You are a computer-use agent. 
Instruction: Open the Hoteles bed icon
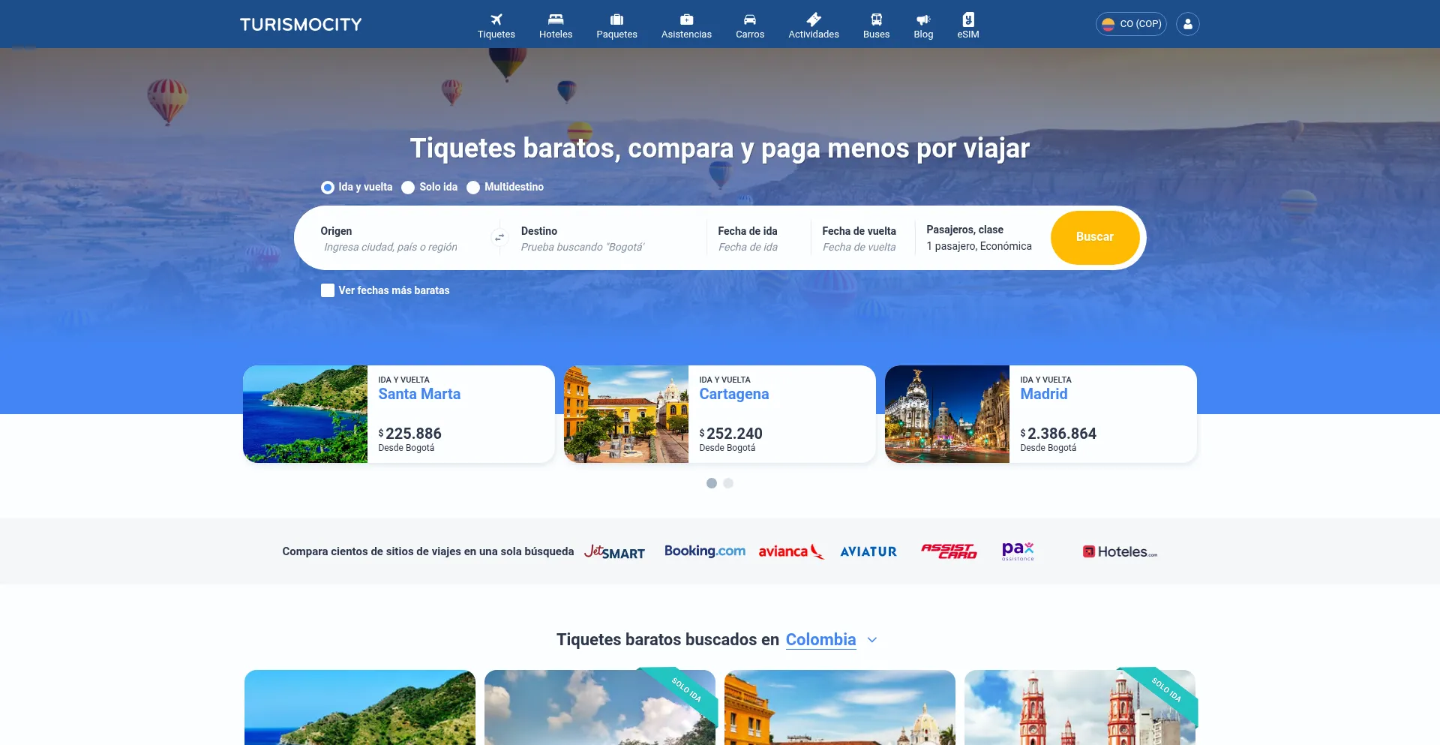(555, 20)
